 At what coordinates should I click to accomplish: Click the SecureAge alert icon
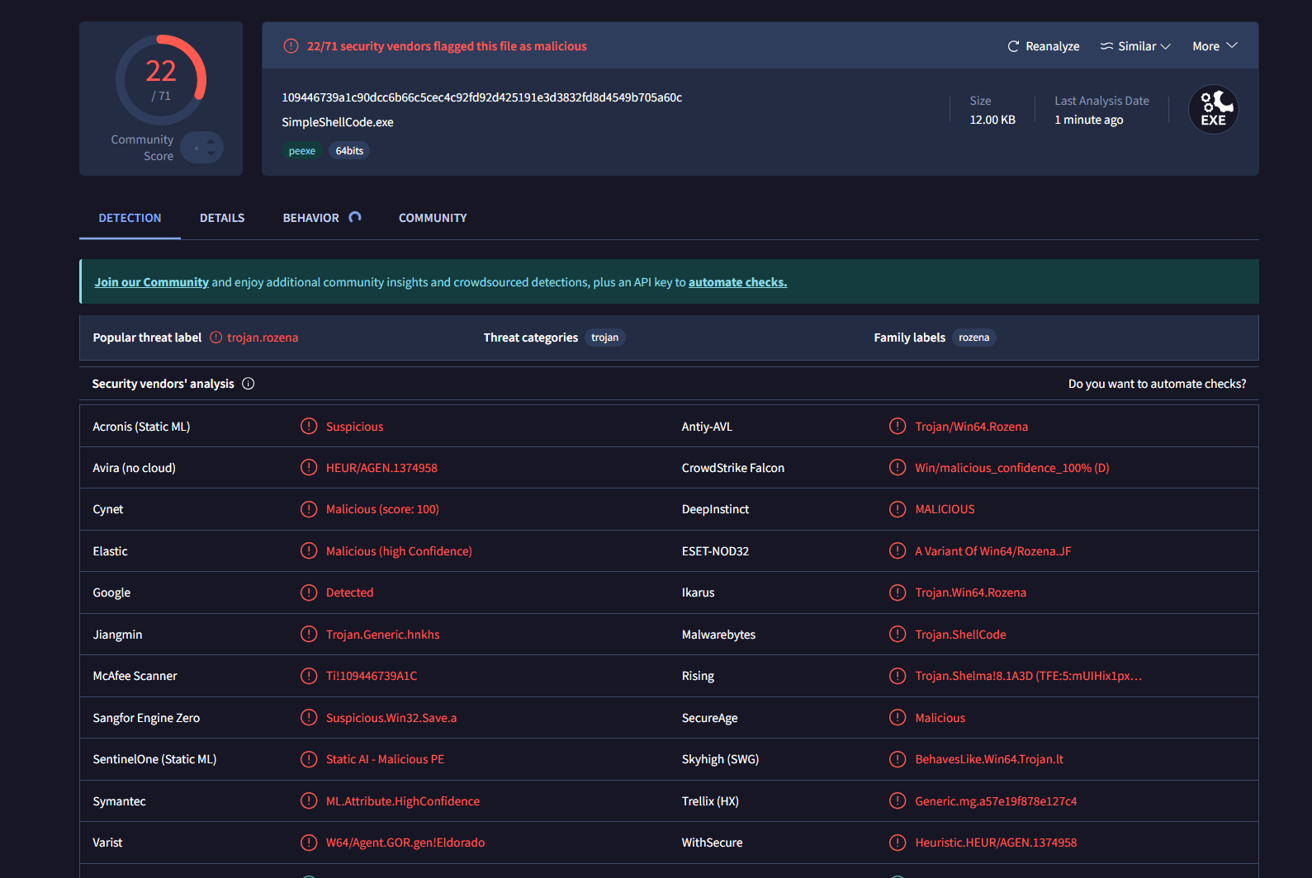pyautogui.click(x=898, y=717)
